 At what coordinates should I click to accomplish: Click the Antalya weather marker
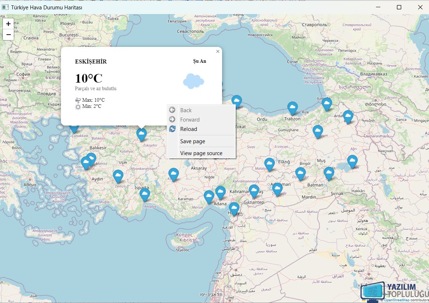coord(145,195)
